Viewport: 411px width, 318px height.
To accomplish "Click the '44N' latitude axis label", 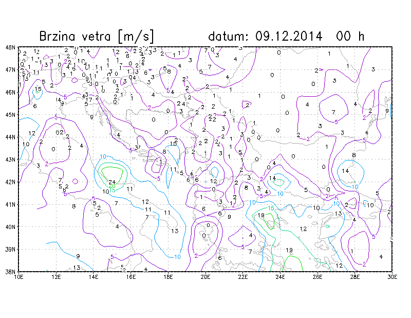I will coord(10,137).
